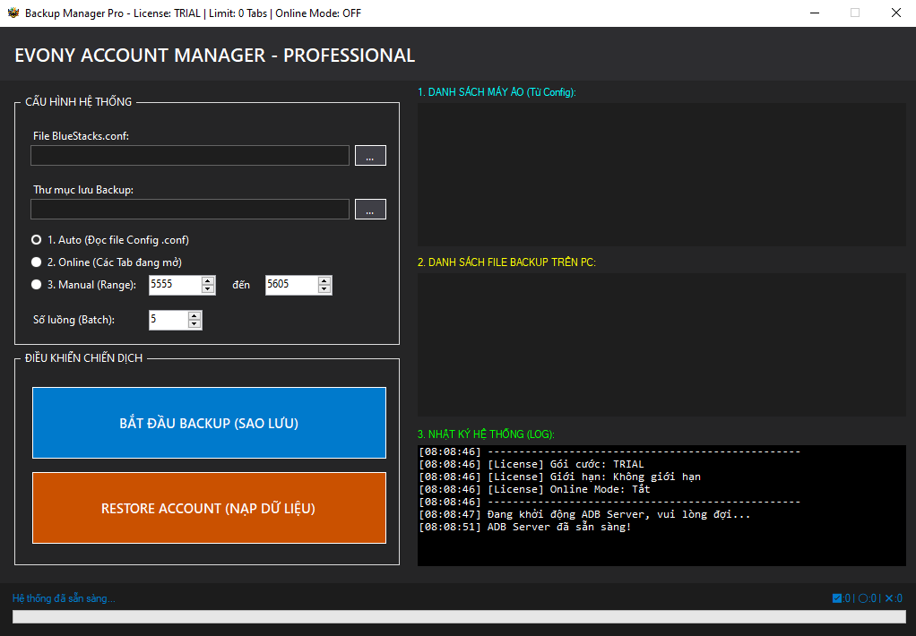
Task: Browse for the File BlueStacks.conf path
Action: 369,155
